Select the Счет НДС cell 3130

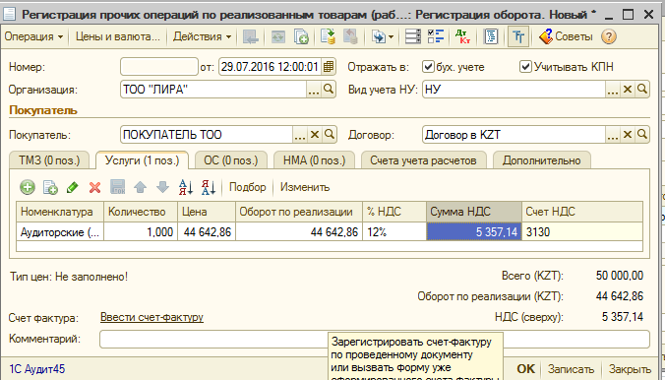(582, 232)
